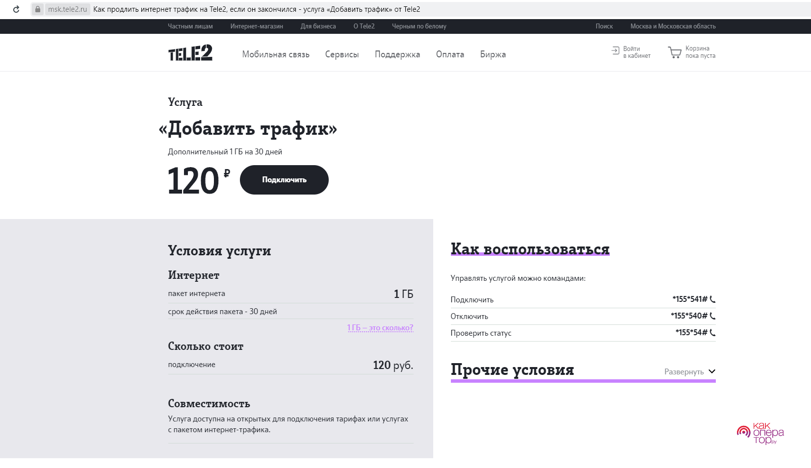Click the *155*54# status check command
Image resolution: width=811 pixels, height=468 pixels.
pos(691,332)
